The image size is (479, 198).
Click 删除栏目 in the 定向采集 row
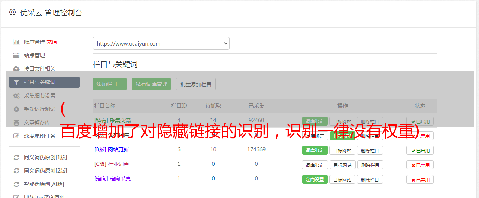click(370, 179)
